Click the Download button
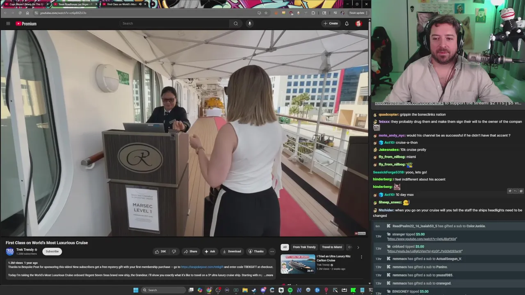Image resolution: width=525 pixels, height=295 pixels. [232, 251]
